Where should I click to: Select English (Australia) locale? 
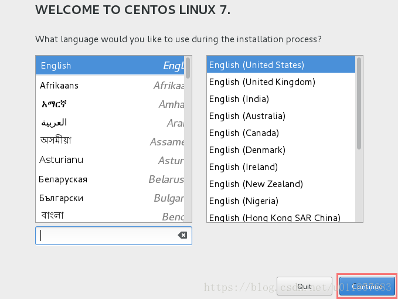(x=281, y=116)
